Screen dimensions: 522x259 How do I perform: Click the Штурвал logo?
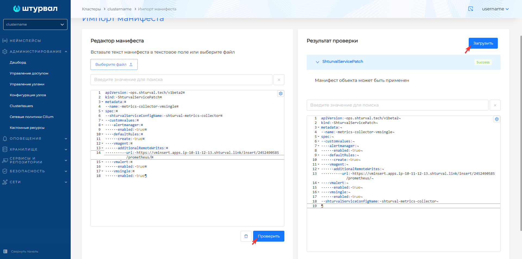coord(35,8)
